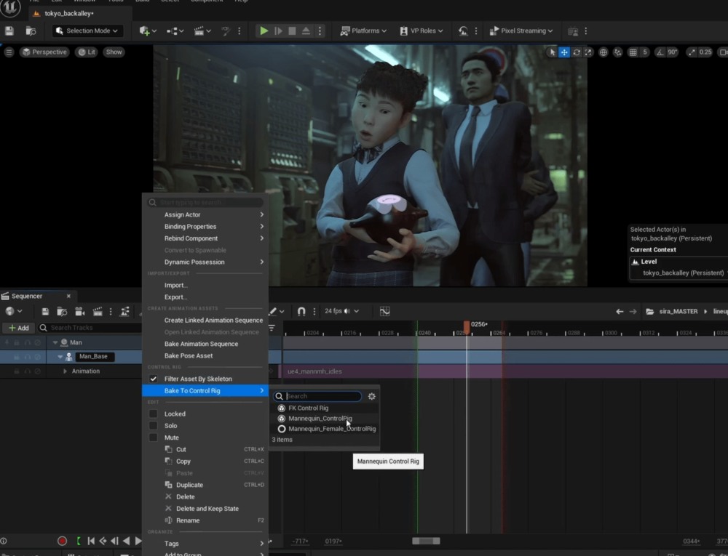Activate the Scale gizmo tool

coord(588,52)
